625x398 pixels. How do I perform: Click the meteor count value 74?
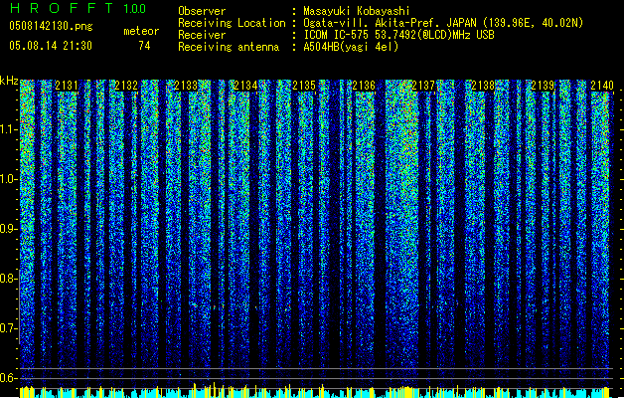pos(144,46)
